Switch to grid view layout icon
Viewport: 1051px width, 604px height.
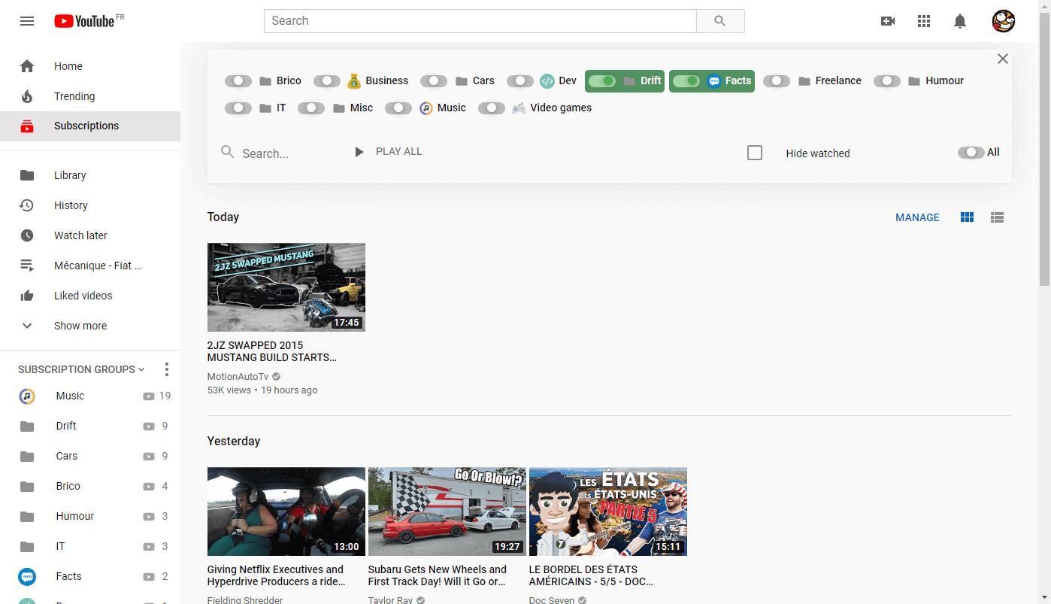[968, 217]
